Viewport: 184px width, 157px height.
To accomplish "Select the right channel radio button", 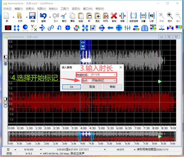I will click(6, 106).
